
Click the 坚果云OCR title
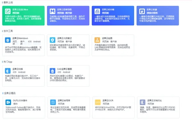click(108, 101)
